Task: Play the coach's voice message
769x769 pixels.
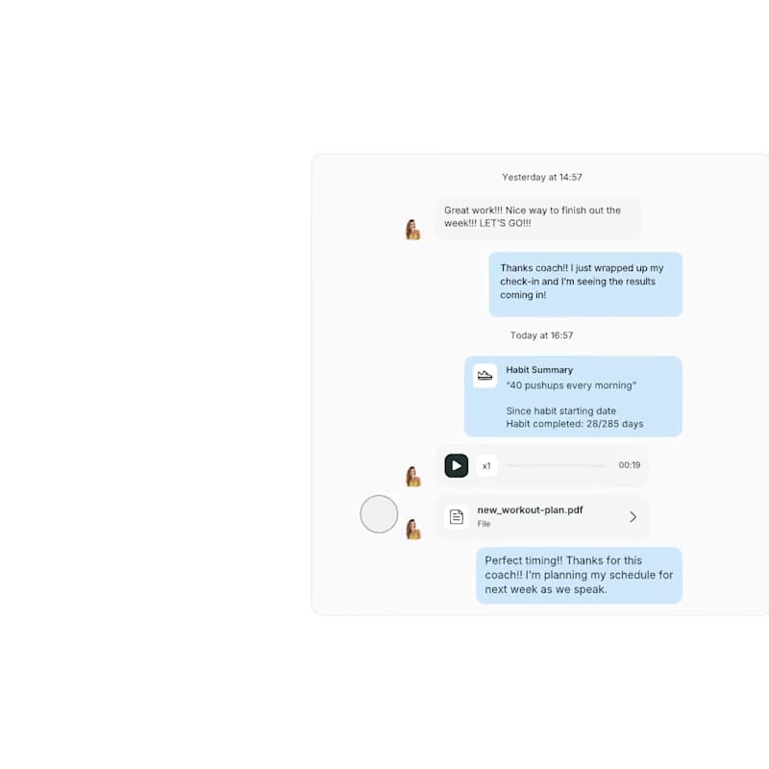Action: click(x=456, y=465)
